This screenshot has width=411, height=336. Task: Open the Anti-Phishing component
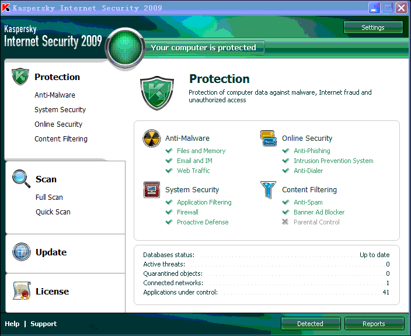[312, 151]
